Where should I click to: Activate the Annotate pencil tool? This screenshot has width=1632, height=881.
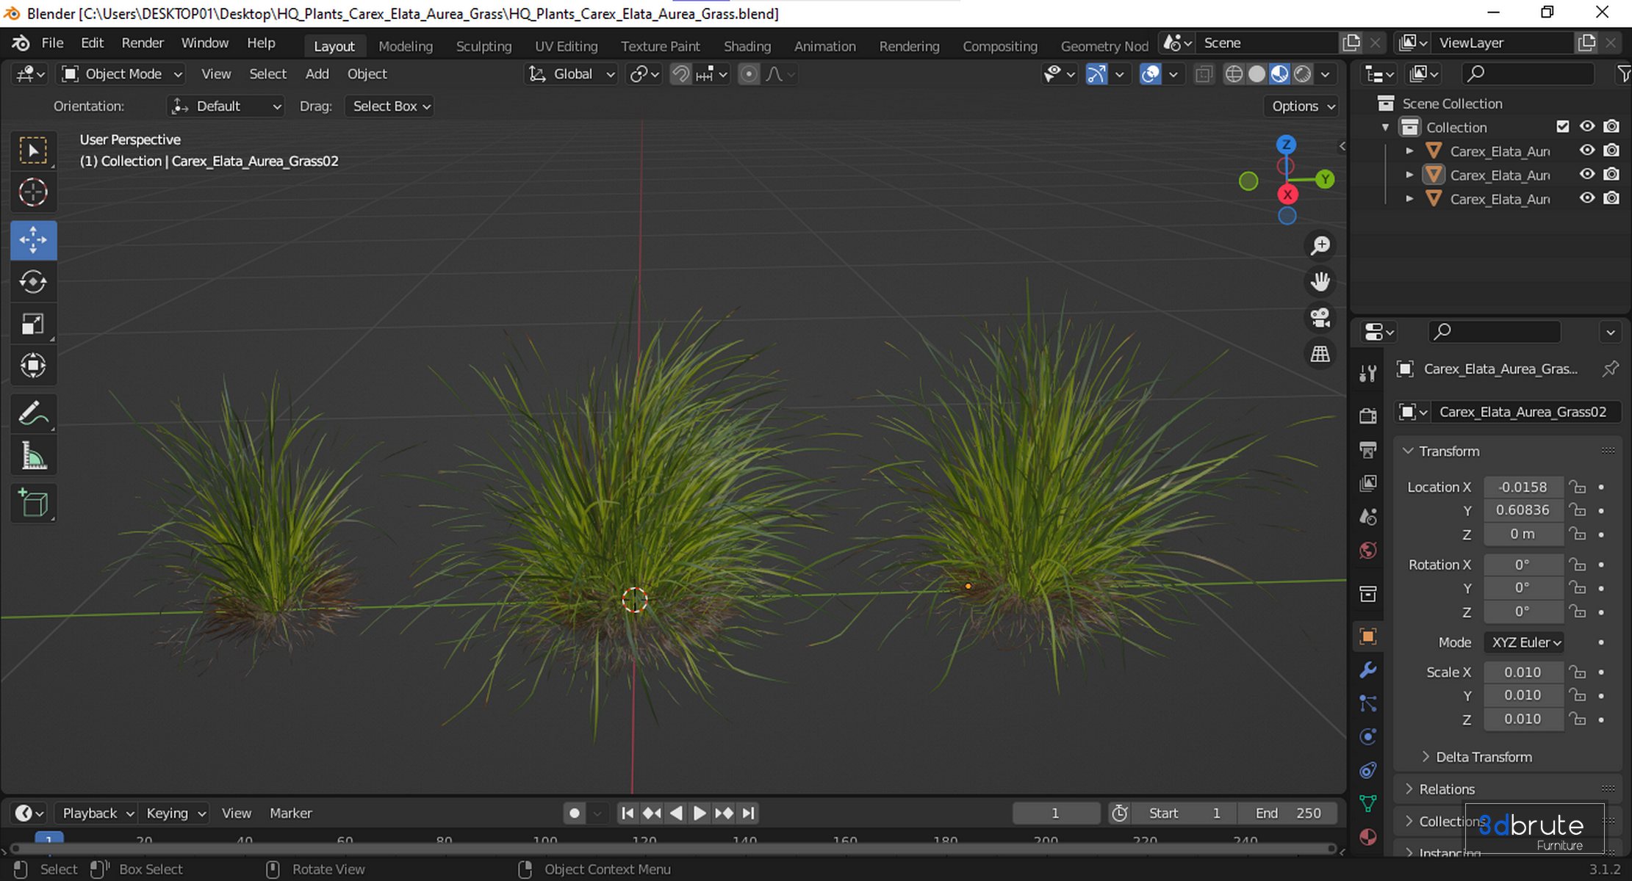(x=33, y=414)
